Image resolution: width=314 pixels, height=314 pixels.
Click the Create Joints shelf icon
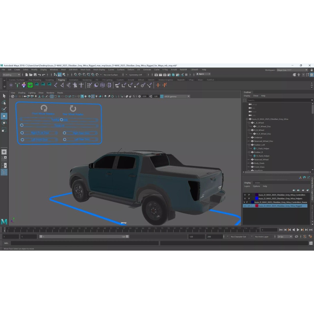tap(56, 85)
